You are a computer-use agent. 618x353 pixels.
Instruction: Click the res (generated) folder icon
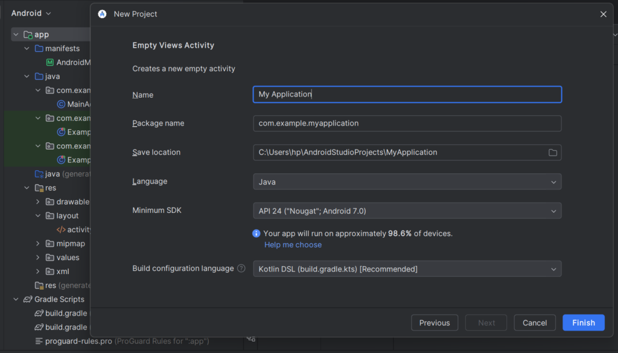click(39, 285)
